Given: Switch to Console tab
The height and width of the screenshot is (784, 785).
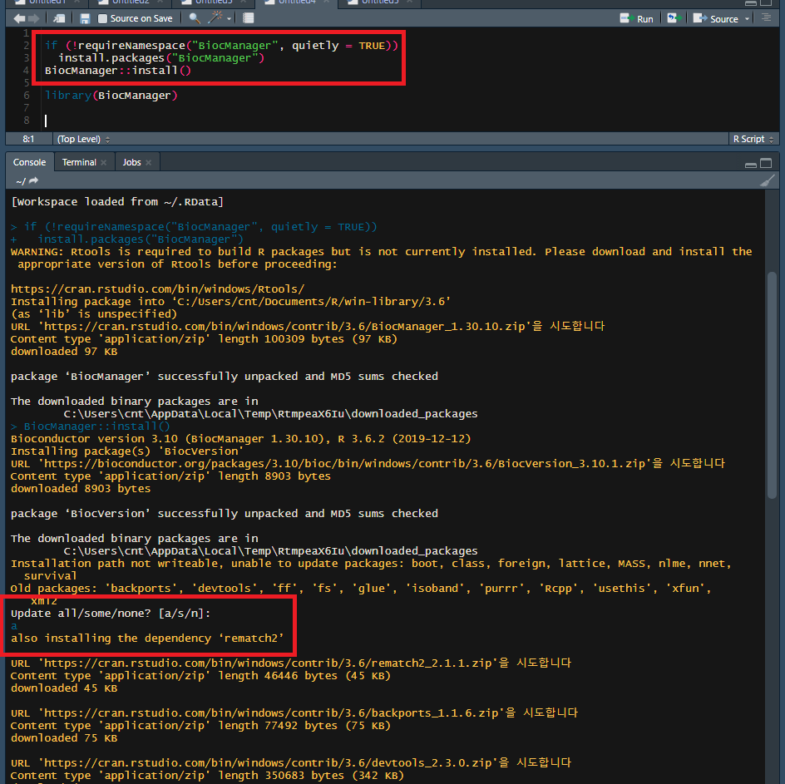Looking at the screenshot, I should pos(29,162).
